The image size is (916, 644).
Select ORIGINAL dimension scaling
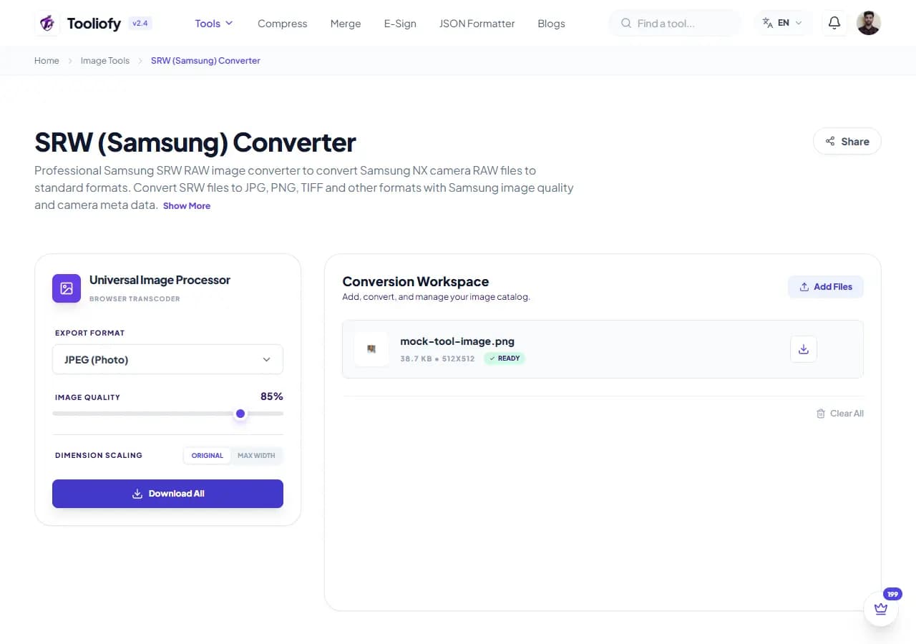pyautogui.click(x=208, y=456)
